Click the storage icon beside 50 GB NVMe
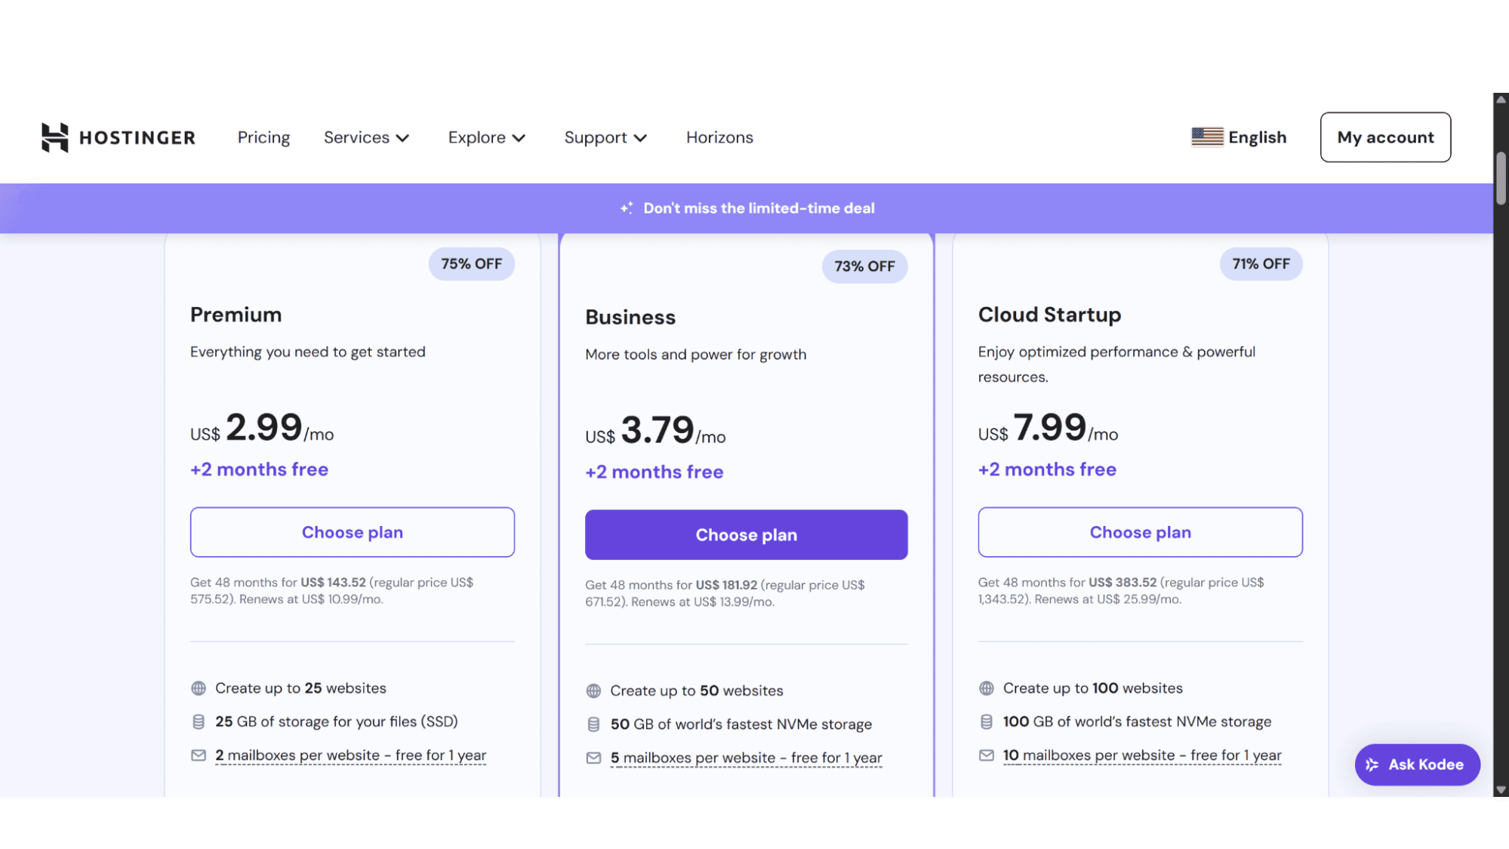Viewport: 1509px width, 849px height. [x=594, y=724]
